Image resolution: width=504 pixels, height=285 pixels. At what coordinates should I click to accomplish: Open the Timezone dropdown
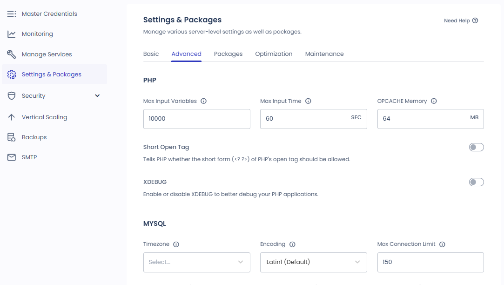tap(197, 262)
